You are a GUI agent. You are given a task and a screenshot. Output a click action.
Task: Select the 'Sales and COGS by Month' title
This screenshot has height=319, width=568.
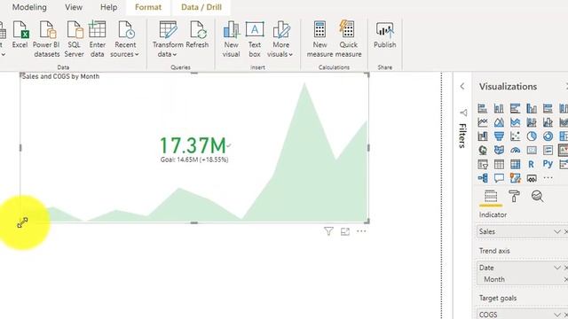[60, 76]
